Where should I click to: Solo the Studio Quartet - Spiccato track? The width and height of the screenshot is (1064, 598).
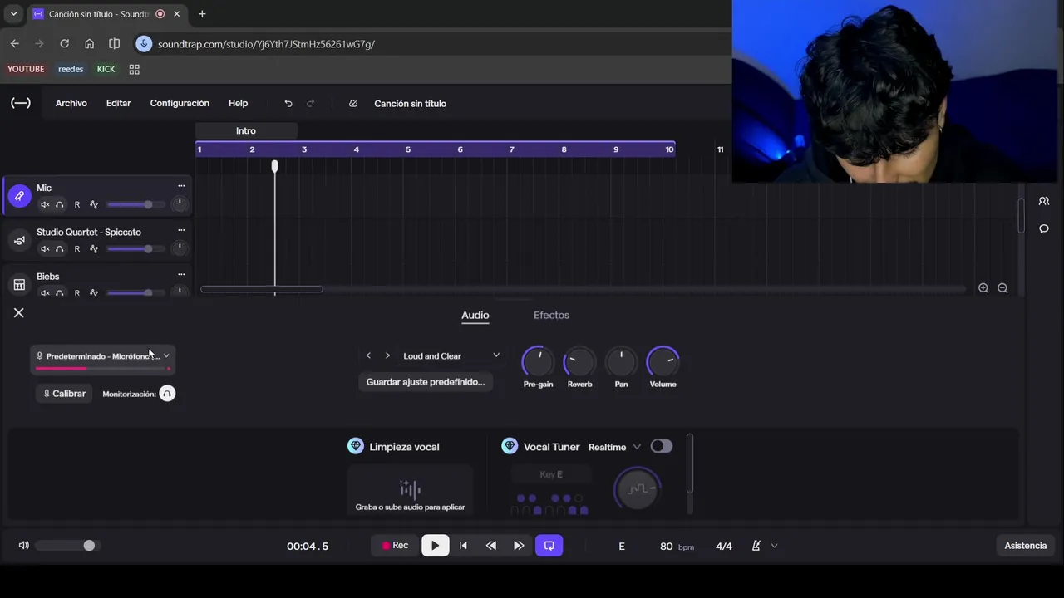(x=60, y=248)
